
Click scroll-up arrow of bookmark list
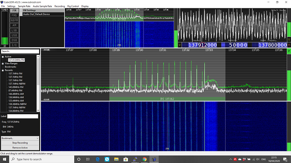click(x=38, y=57)
